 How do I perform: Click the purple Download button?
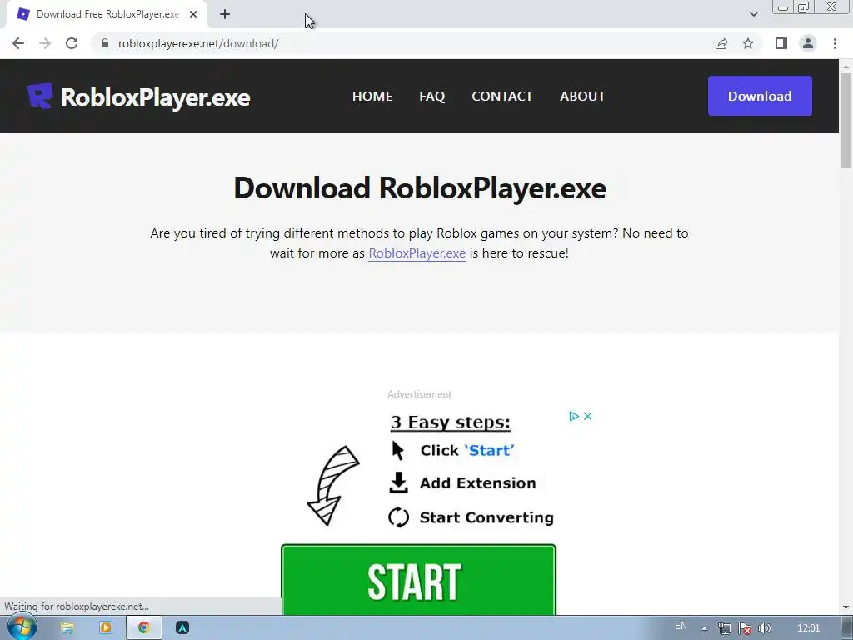pyautogui.click(x=760, y=96)
